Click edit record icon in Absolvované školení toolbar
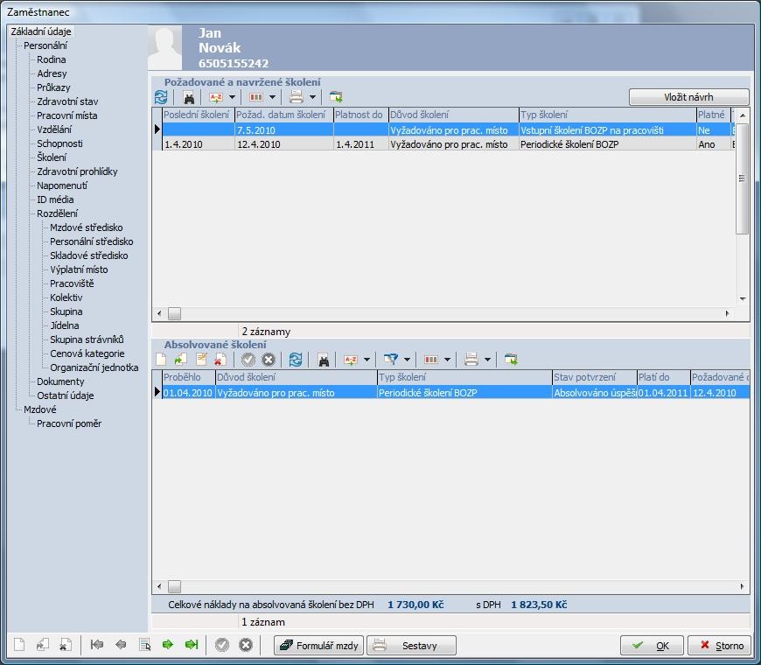 tap(201, 360)
